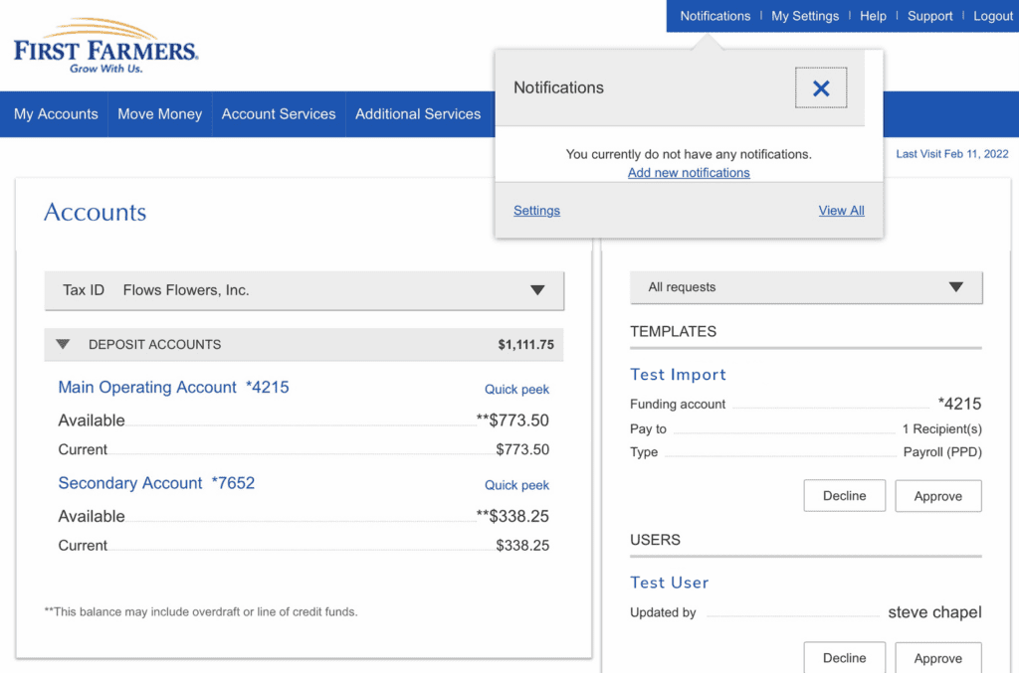Click Funding account *4215 value
The height and width of the screenshot is (673, 1019).
(959, 404)
